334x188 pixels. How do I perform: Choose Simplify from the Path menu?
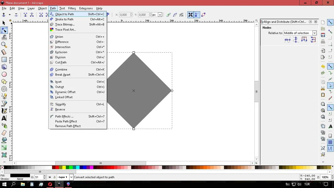(77, 104)
